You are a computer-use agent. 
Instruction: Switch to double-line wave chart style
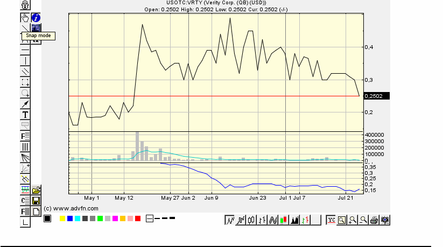click(273, 220)
